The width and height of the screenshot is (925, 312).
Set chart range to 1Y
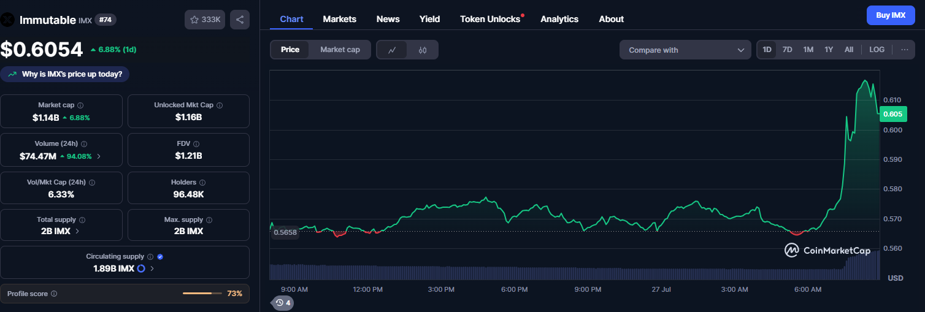[829, 50]
